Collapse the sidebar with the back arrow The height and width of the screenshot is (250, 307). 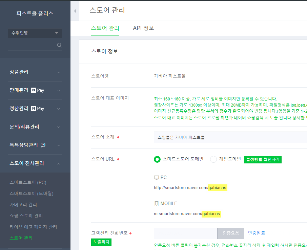click(75, 11)
